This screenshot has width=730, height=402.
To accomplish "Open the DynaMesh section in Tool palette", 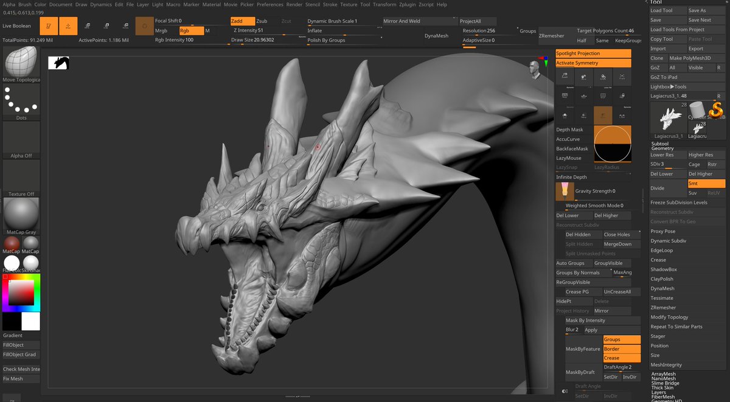I will (662, 288).
